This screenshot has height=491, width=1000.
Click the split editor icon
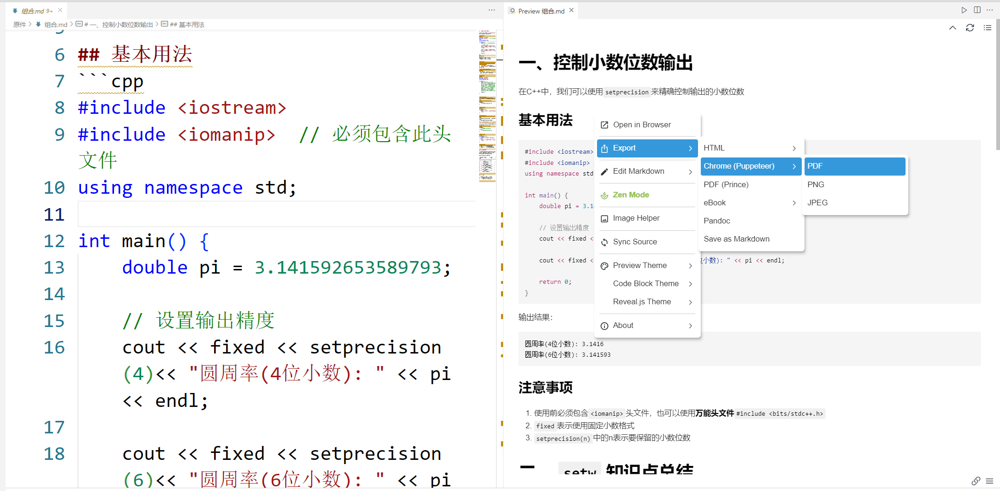977,10
